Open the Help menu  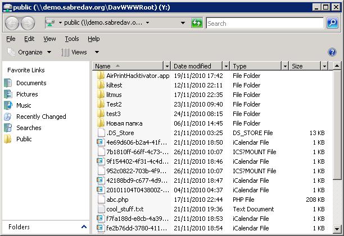pyautogui.click(x=94, y=39)
